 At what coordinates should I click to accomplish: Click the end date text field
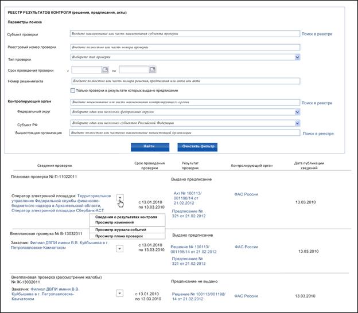[134, 69]
